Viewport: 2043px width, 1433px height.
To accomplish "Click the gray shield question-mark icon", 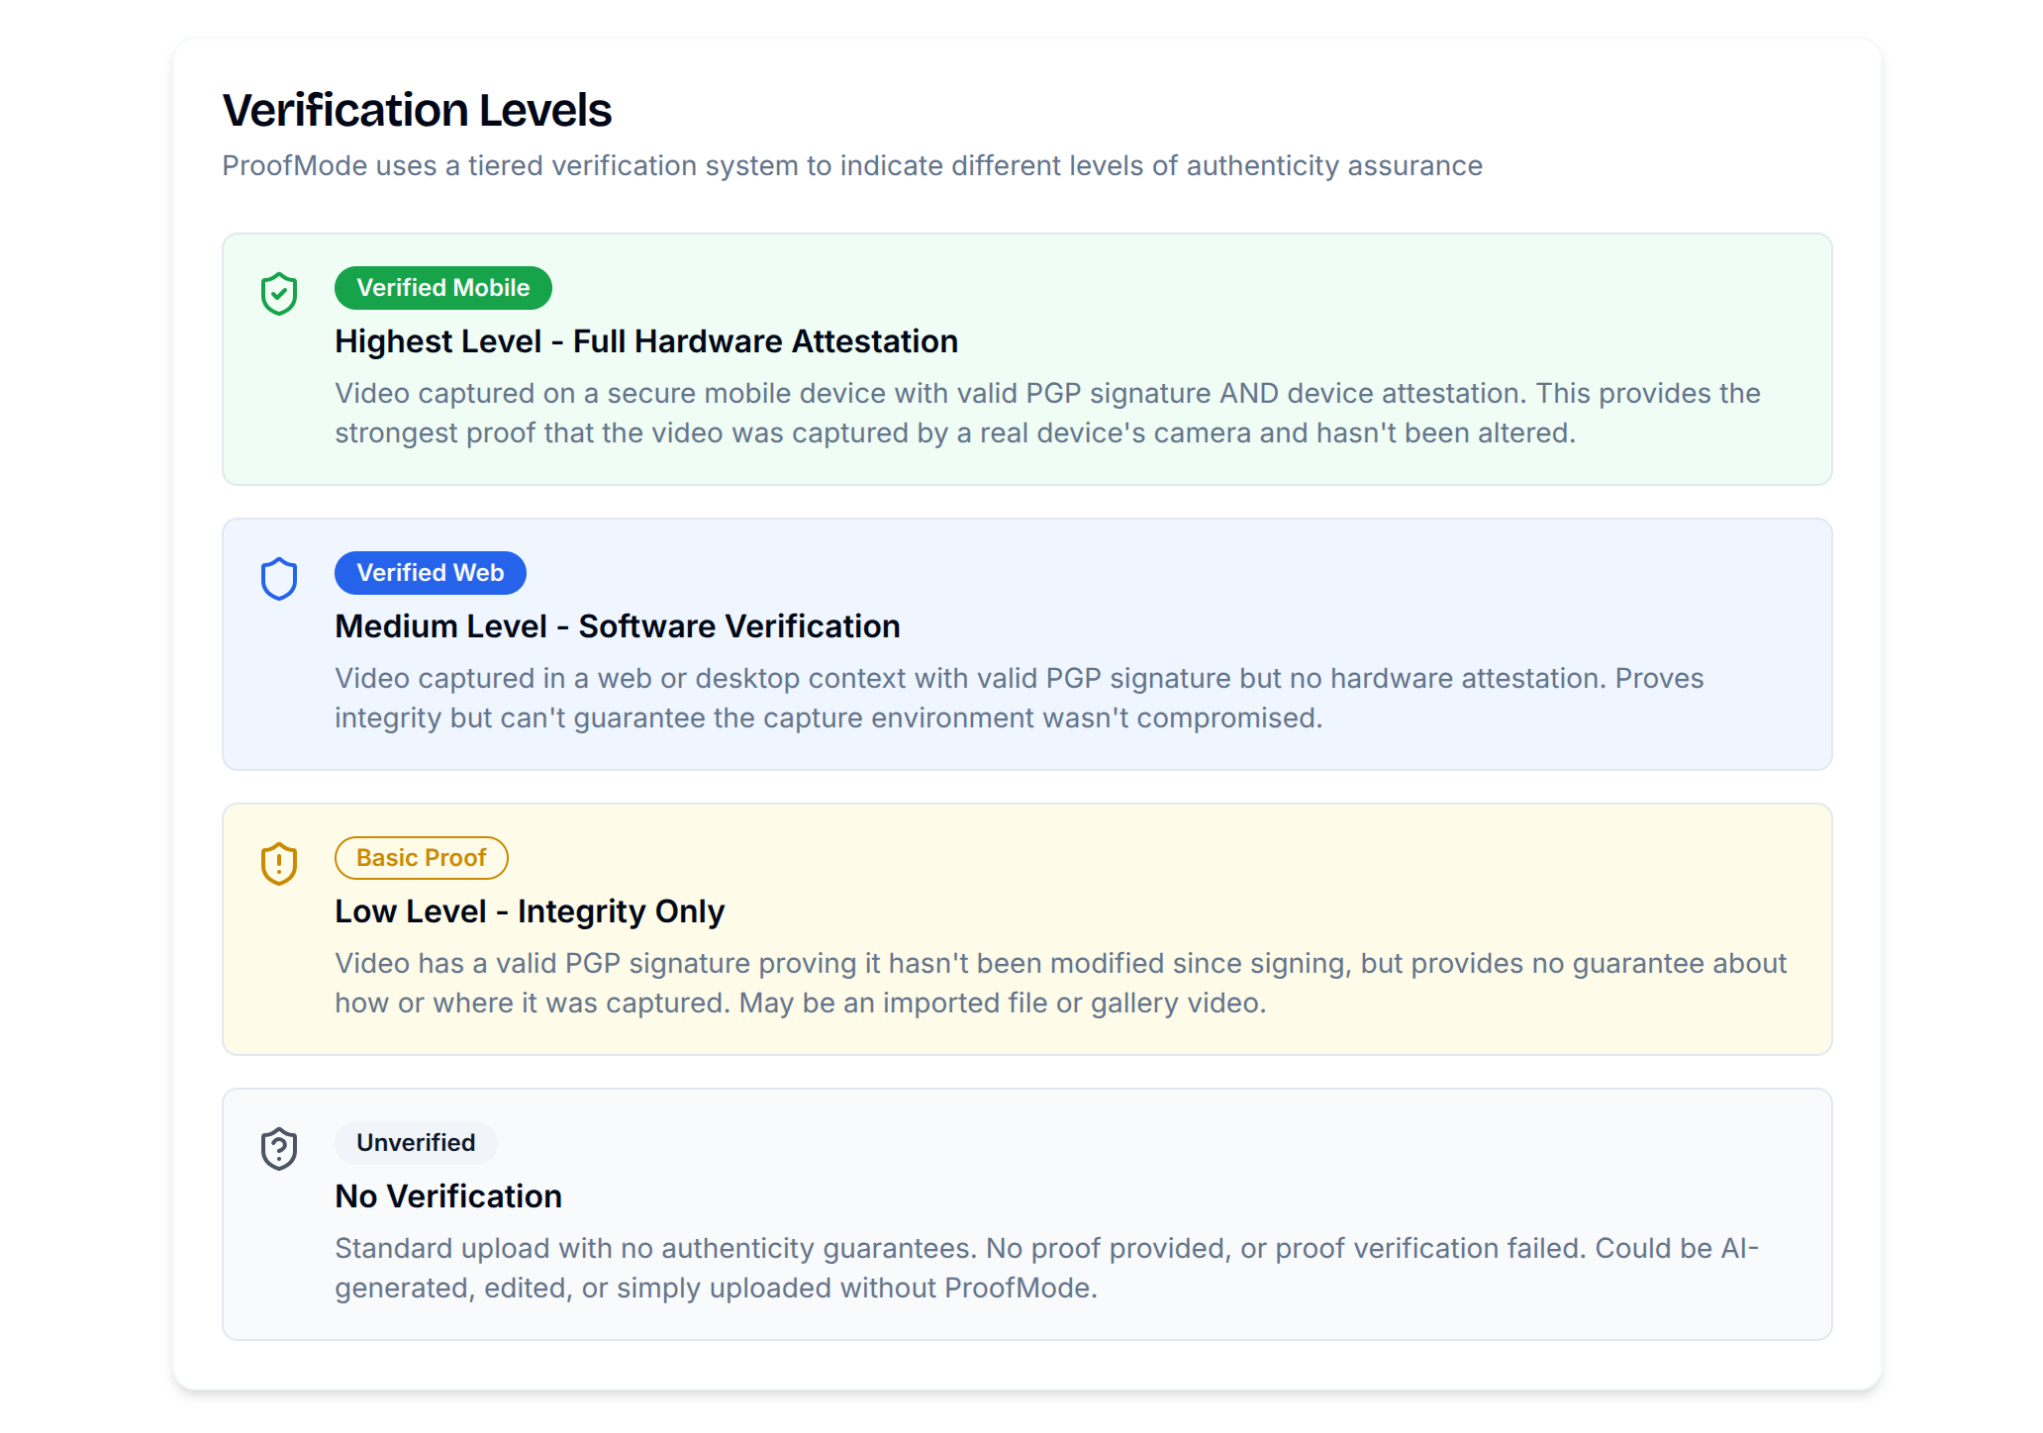I will point(279,1149).
